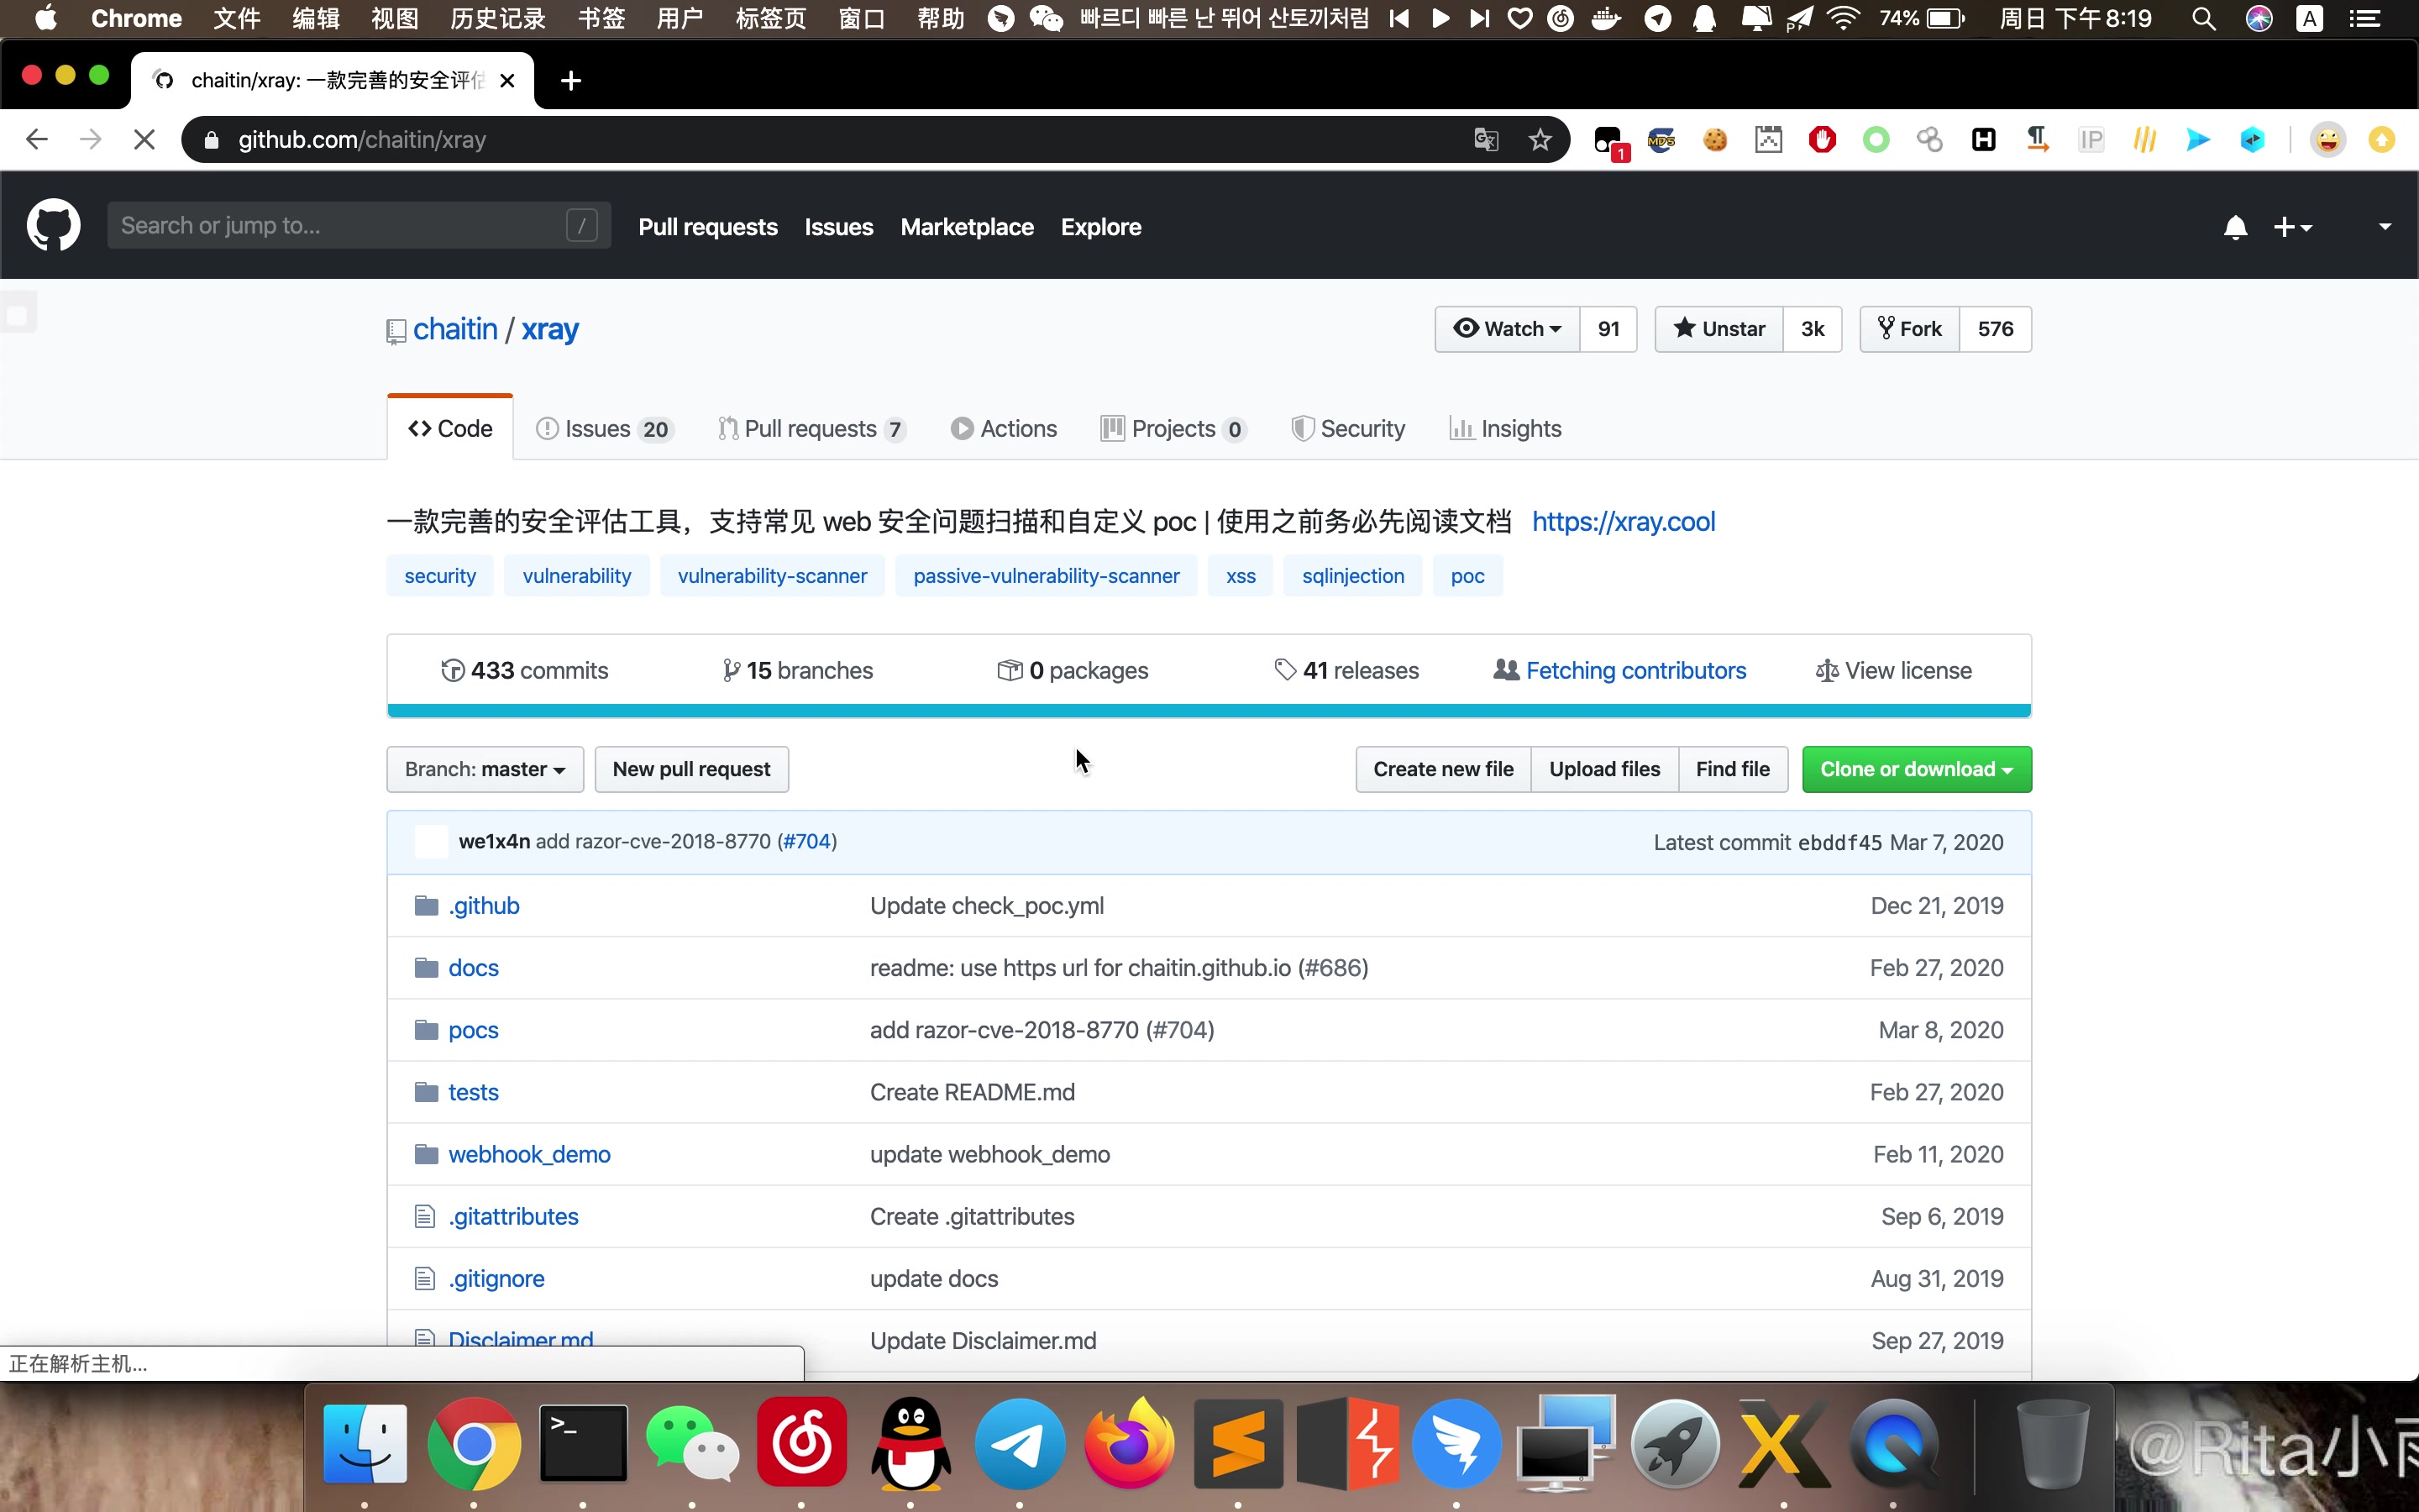The height and width of the screenshot is (1512, 2419).
Task: View the 15 branches link
Action: point(798,671)
